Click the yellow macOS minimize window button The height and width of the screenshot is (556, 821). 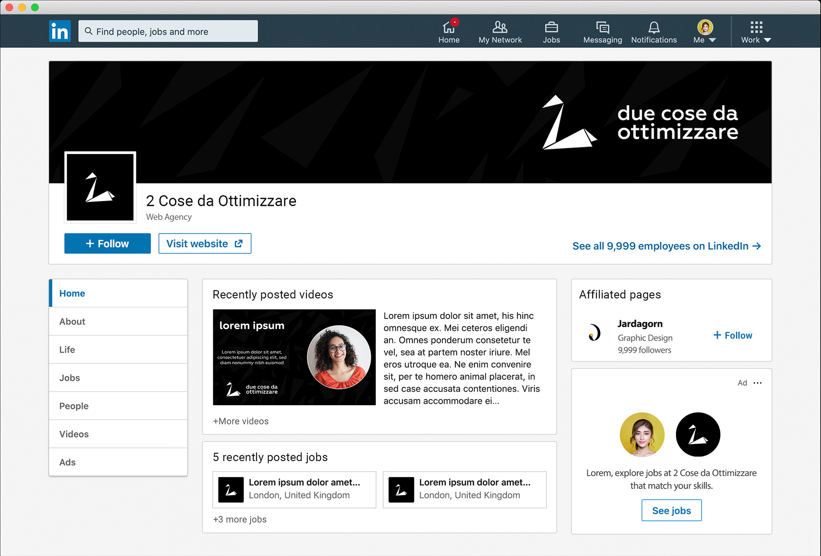click(x=22, y=7)
